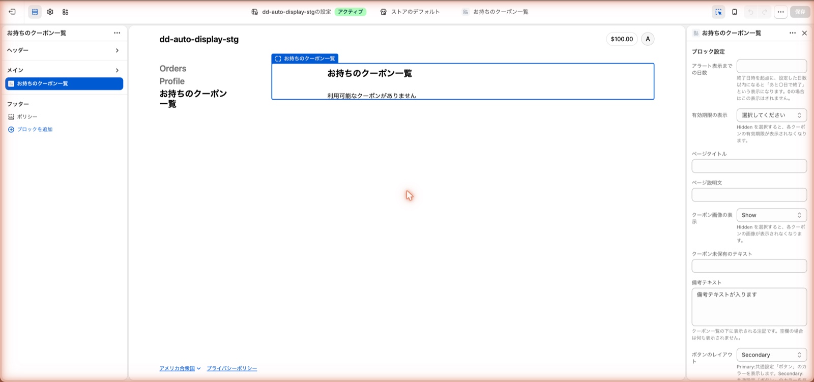The image size is (814, 382).
Task: Open ボタンのレイアウト Secondary dropdown
Action: pos(771,355)
